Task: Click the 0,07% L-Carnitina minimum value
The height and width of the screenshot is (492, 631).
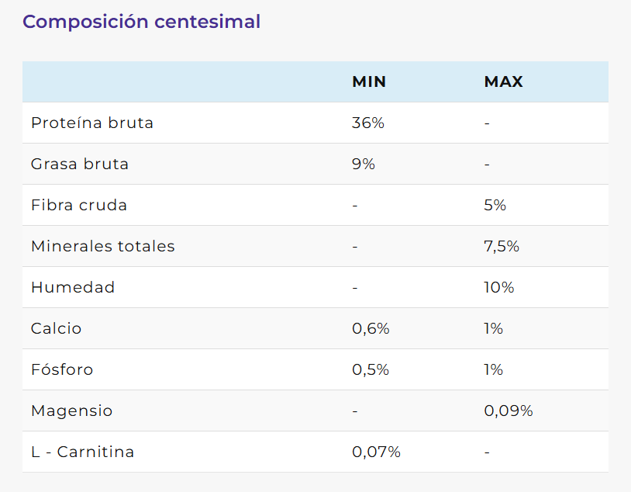Action: pos(376,452)
